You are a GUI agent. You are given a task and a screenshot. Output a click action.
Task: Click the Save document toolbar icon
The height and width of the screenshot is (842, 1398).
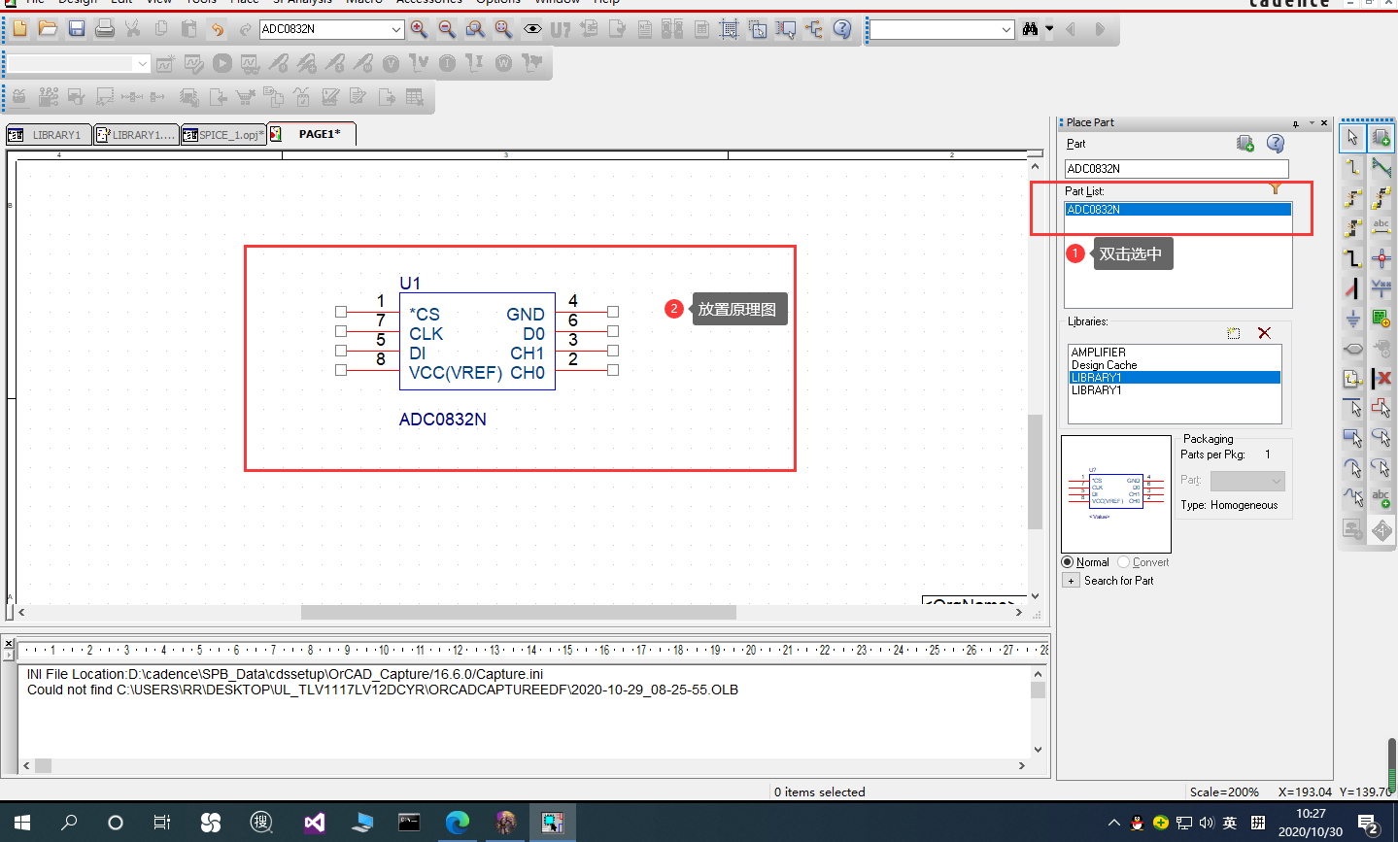pyautogui.click(x=77, y=29)
